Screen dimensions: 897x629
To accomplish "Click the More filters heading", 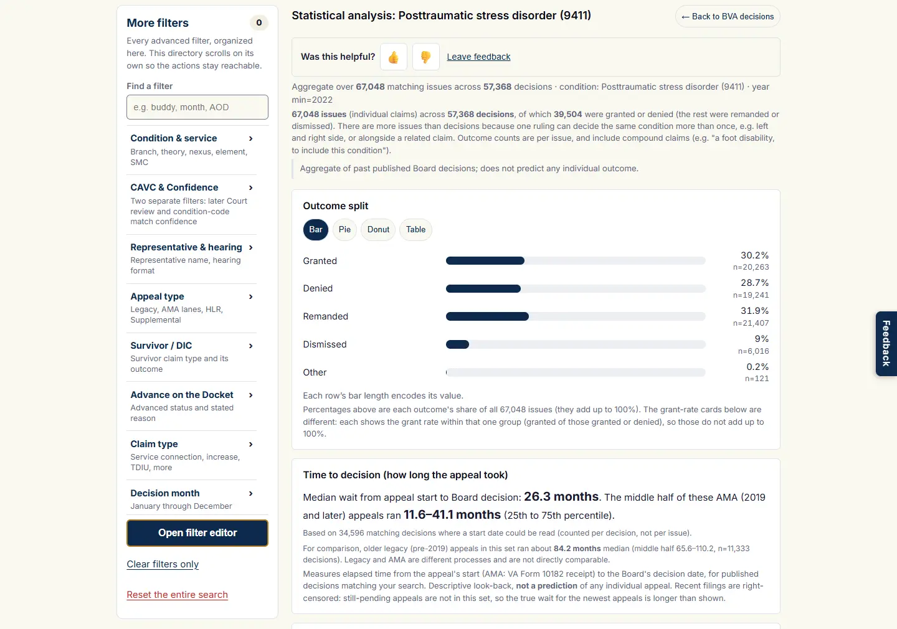I will click(158, 23).
